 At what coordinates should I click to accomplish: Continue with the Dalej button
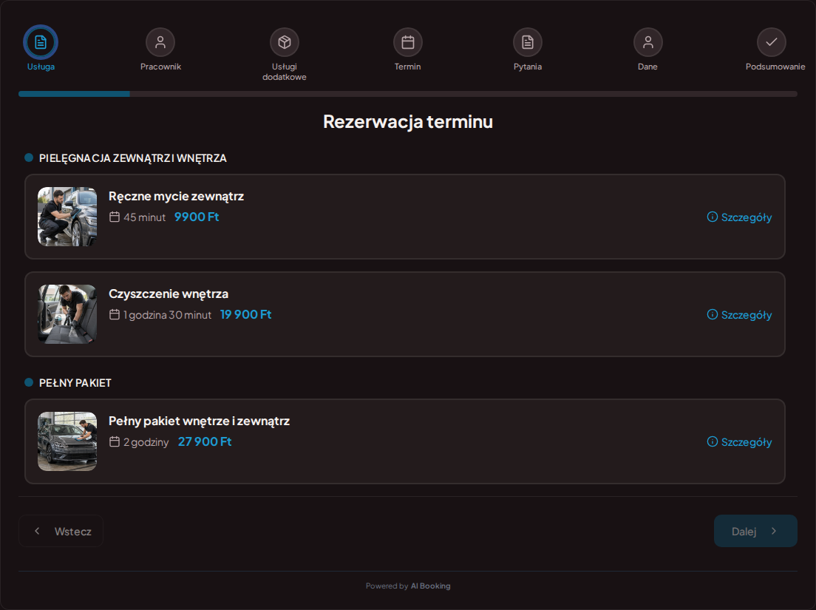pos(755,531)
